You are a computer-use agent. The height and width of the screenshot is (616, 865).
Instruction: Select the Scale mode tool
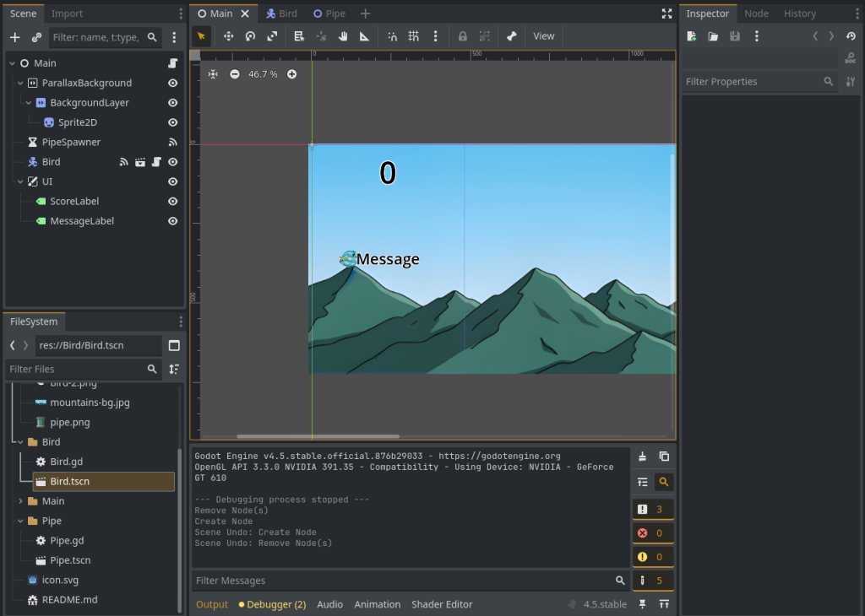point(272,36)
